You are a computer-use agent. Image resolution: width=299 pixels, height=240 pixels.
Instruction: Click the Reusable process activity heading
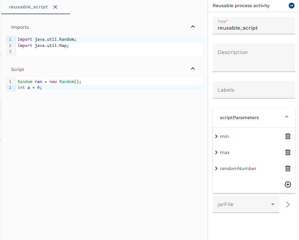pyautogui.click(x=241, y=6)
